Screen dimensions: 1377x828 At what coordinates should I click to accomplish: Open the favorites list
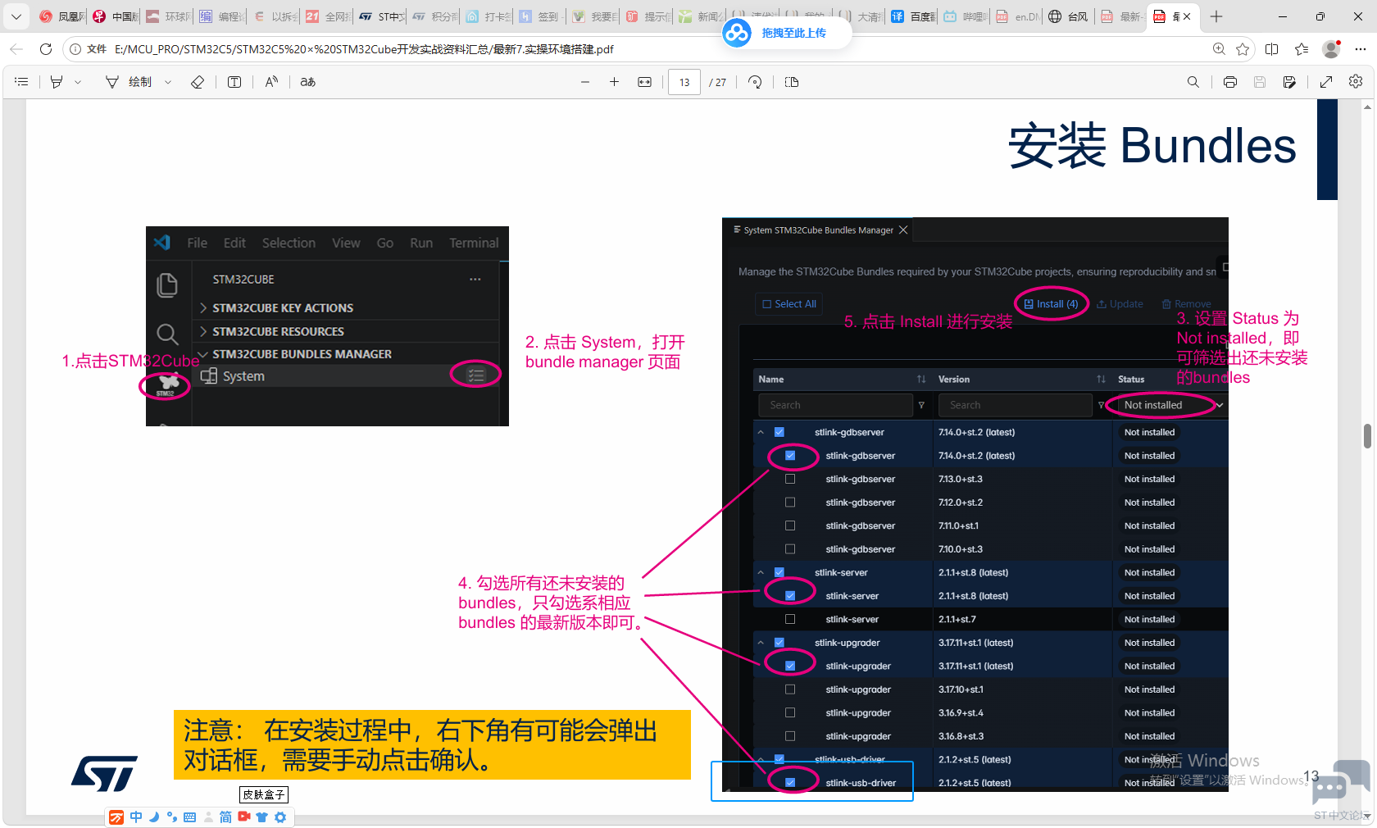coord(1302,49)
